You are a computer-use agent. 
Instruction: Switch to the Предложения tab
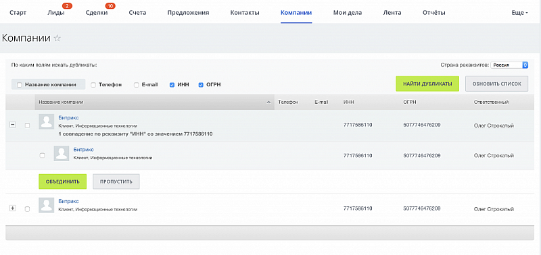(188, 13)
